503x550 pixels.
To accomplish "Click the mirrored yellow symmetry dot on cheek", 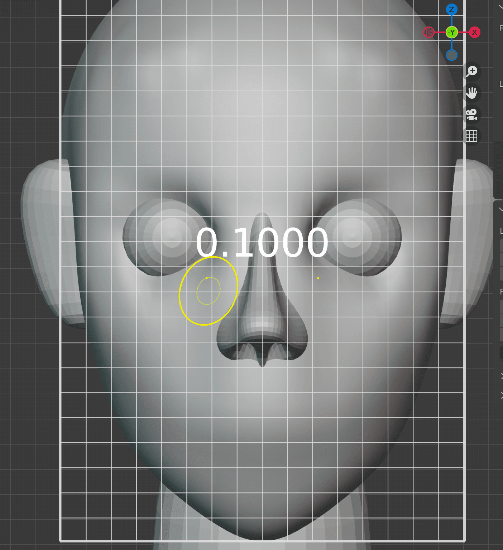I will pyautogui.click(x=318, y=278).
